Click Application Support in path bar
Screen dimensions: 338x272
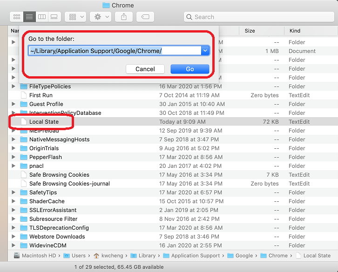[x=191, y=256]
